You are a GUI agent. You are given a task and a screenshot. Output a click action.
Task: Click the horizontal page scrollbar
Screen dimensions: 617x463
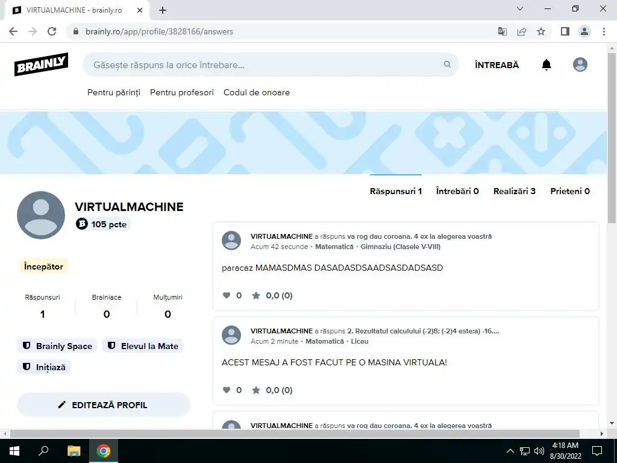click(x=295, y=433)
